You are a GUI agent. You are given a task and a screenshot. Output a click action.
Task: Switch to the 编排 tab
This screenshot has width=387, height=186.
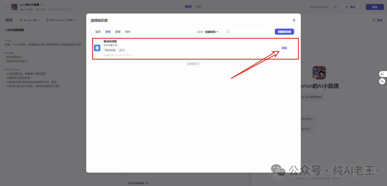click(188, 7)
